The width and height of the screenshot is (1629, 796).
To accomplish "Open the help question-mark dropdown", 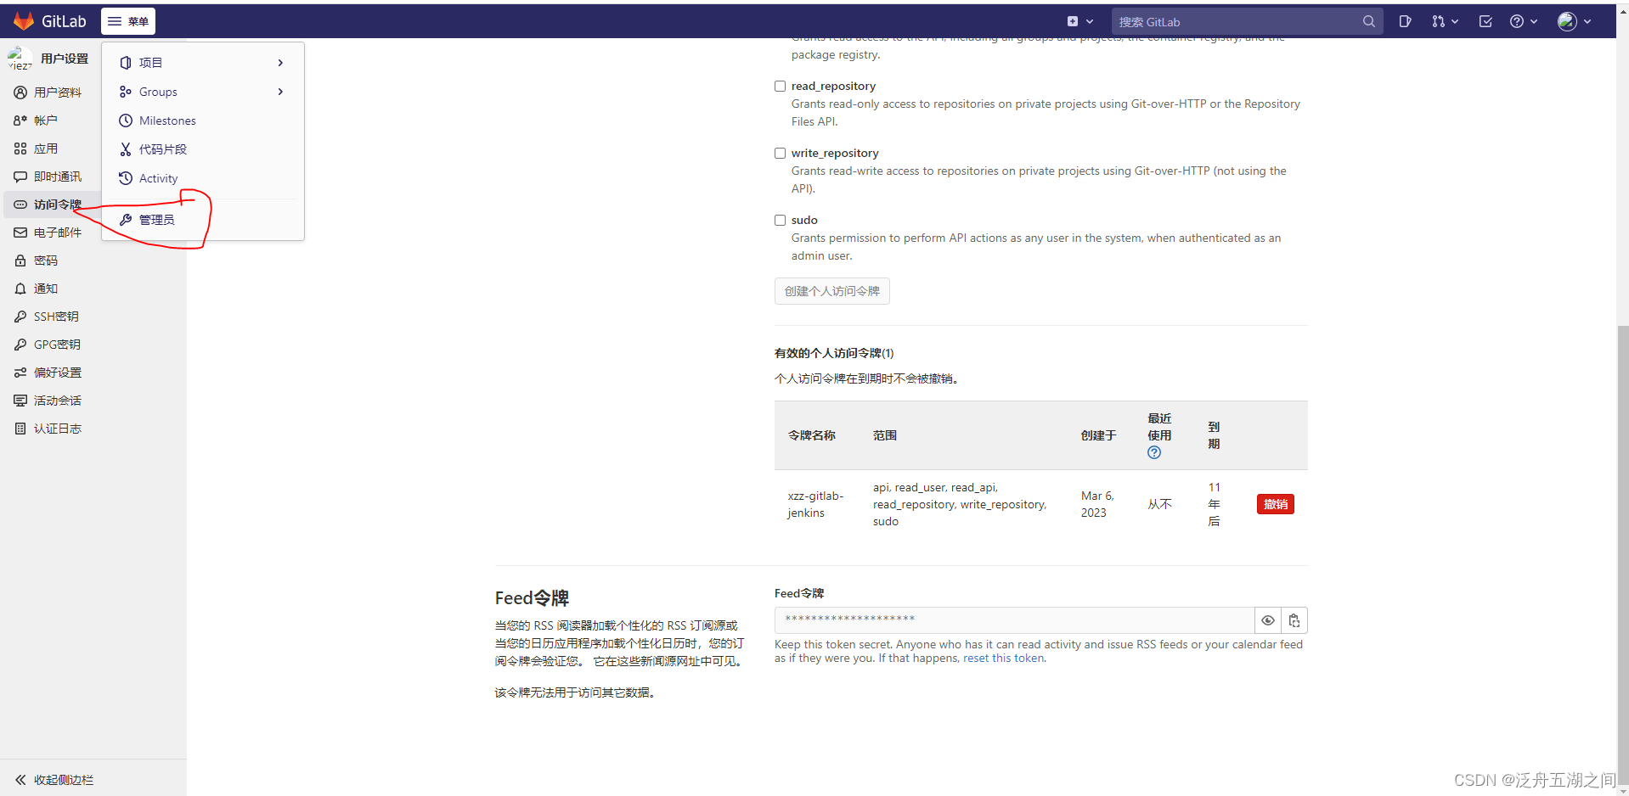I will 1524,21.
